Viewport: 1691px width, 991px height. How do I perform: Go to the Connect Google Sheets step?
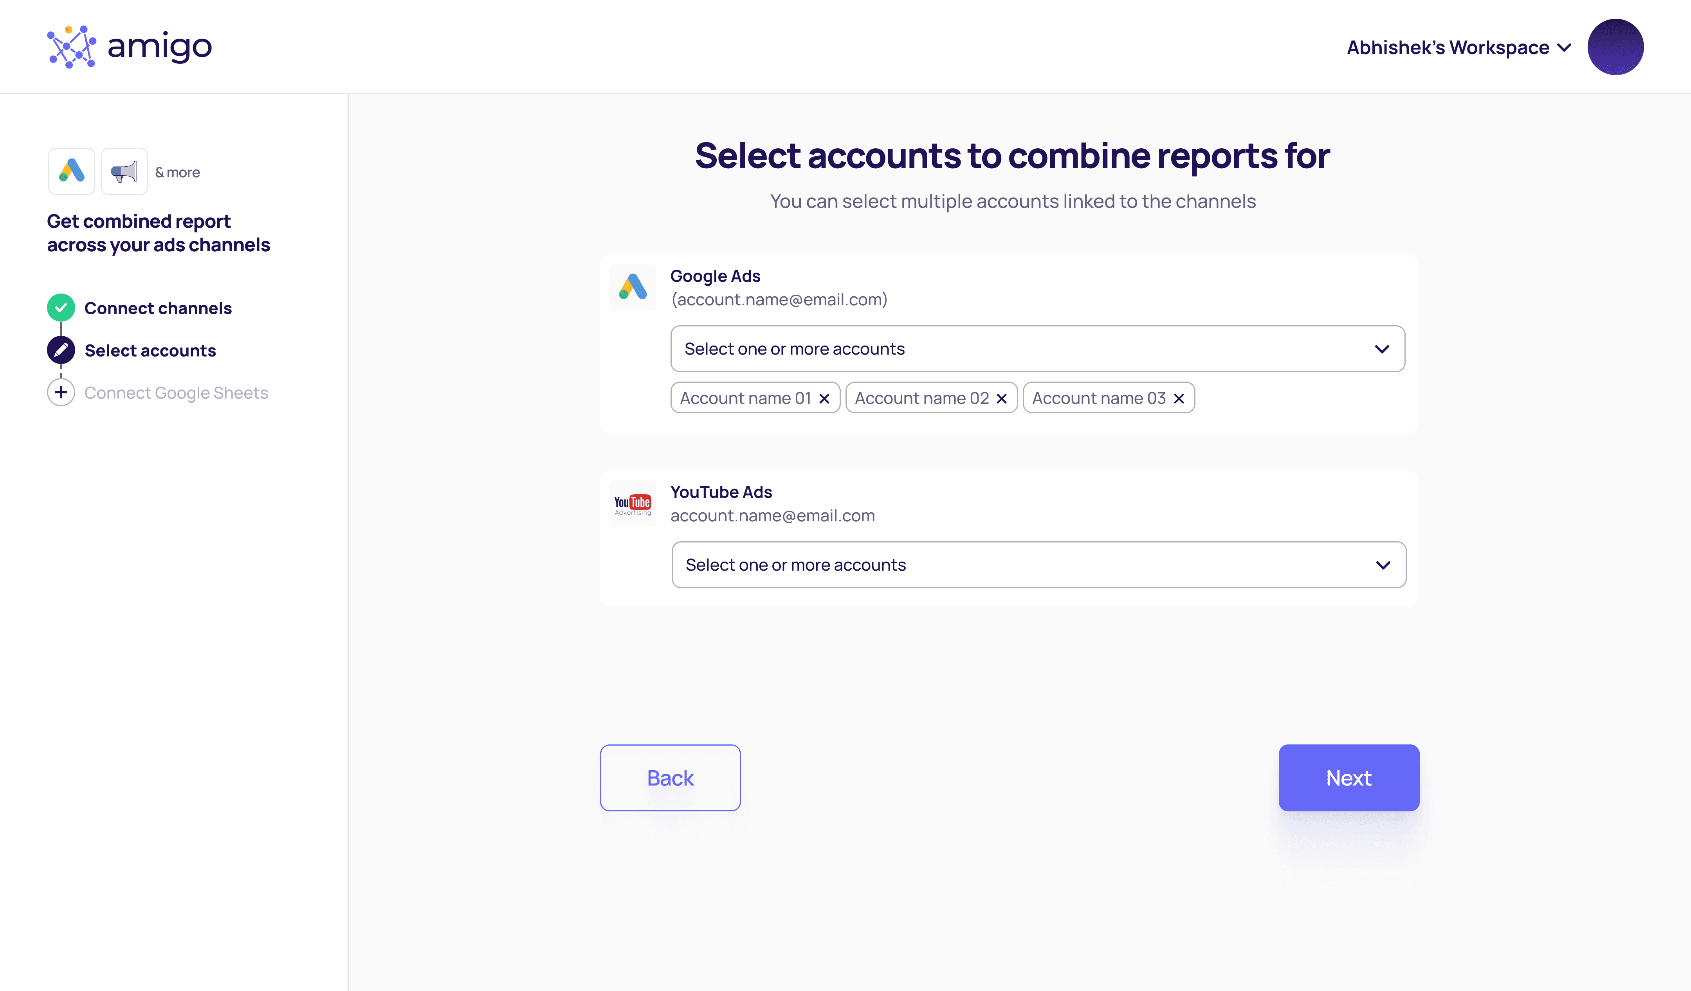click(177, 393)
